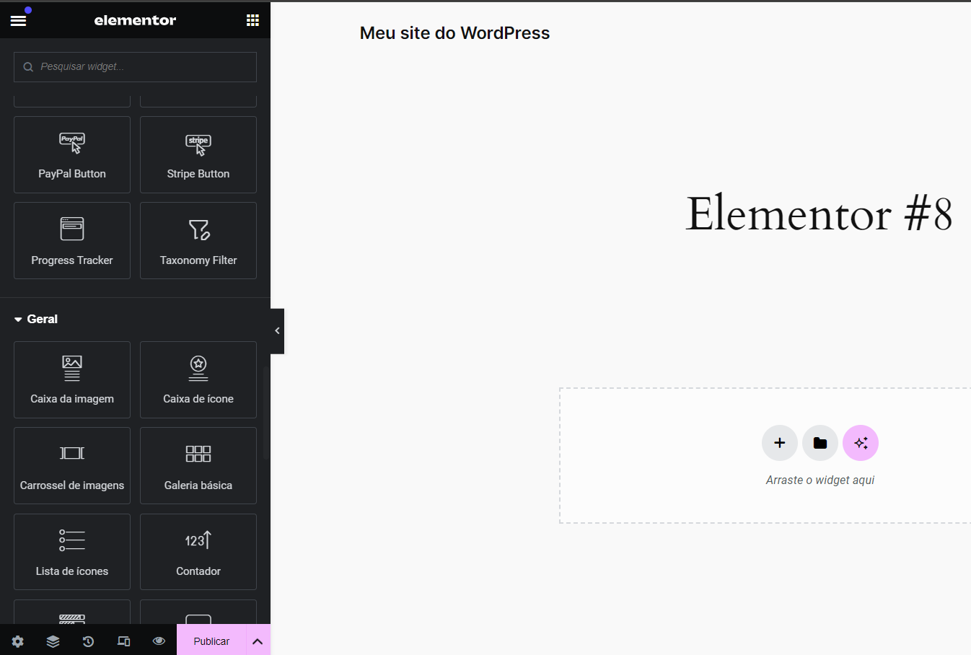Select the Lista de ícones widget
This screenshot has width=971, height=655.
click(72, 552)
